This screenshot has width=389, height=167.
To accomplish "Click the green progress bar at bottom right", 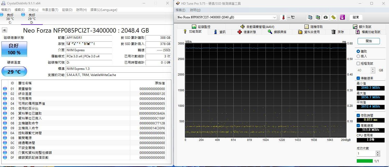I will (365, 161).
